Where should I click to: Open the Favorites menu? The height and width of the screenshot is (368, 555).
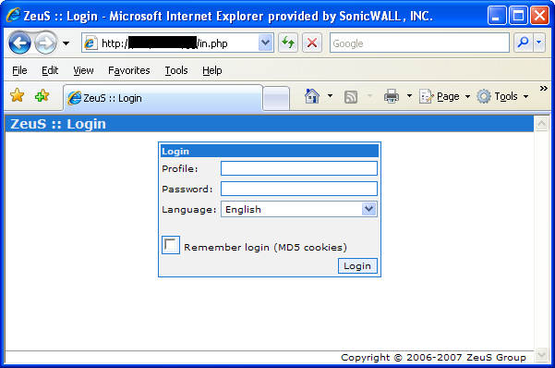click(x=129, y=70)
